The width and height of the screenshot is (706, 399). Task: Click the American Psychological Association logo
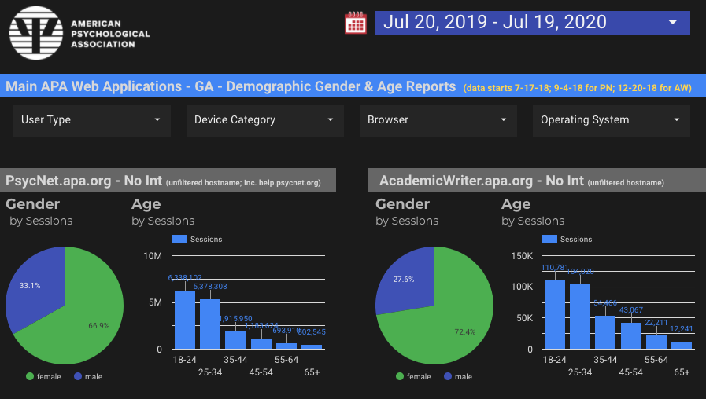click(x=79, y=34)
